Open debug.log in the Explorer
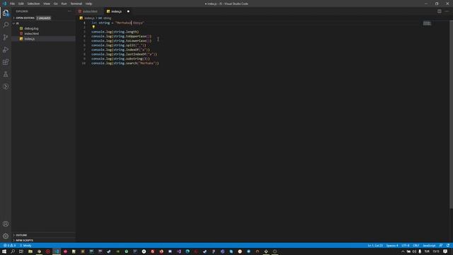The image size is (453, 255). [x=31, y=28]
